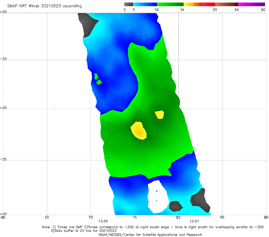Click the color scale label '34'
The height and width of the screenshot is (237, 269).
[182, 9]
